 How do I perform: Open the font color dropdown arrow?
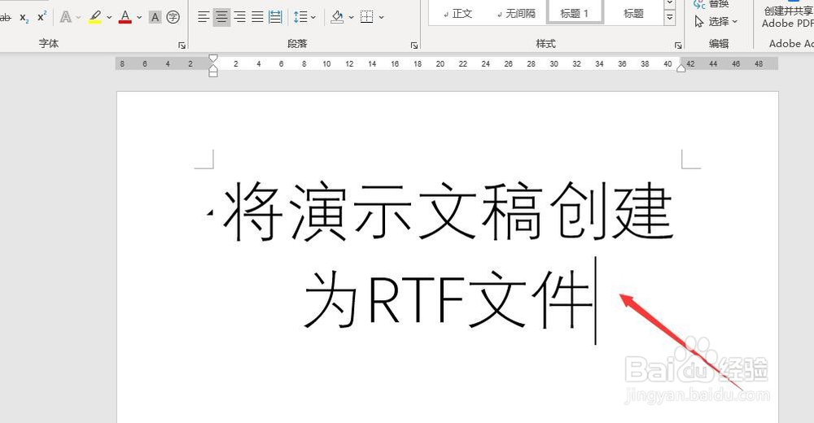point(139,17)
